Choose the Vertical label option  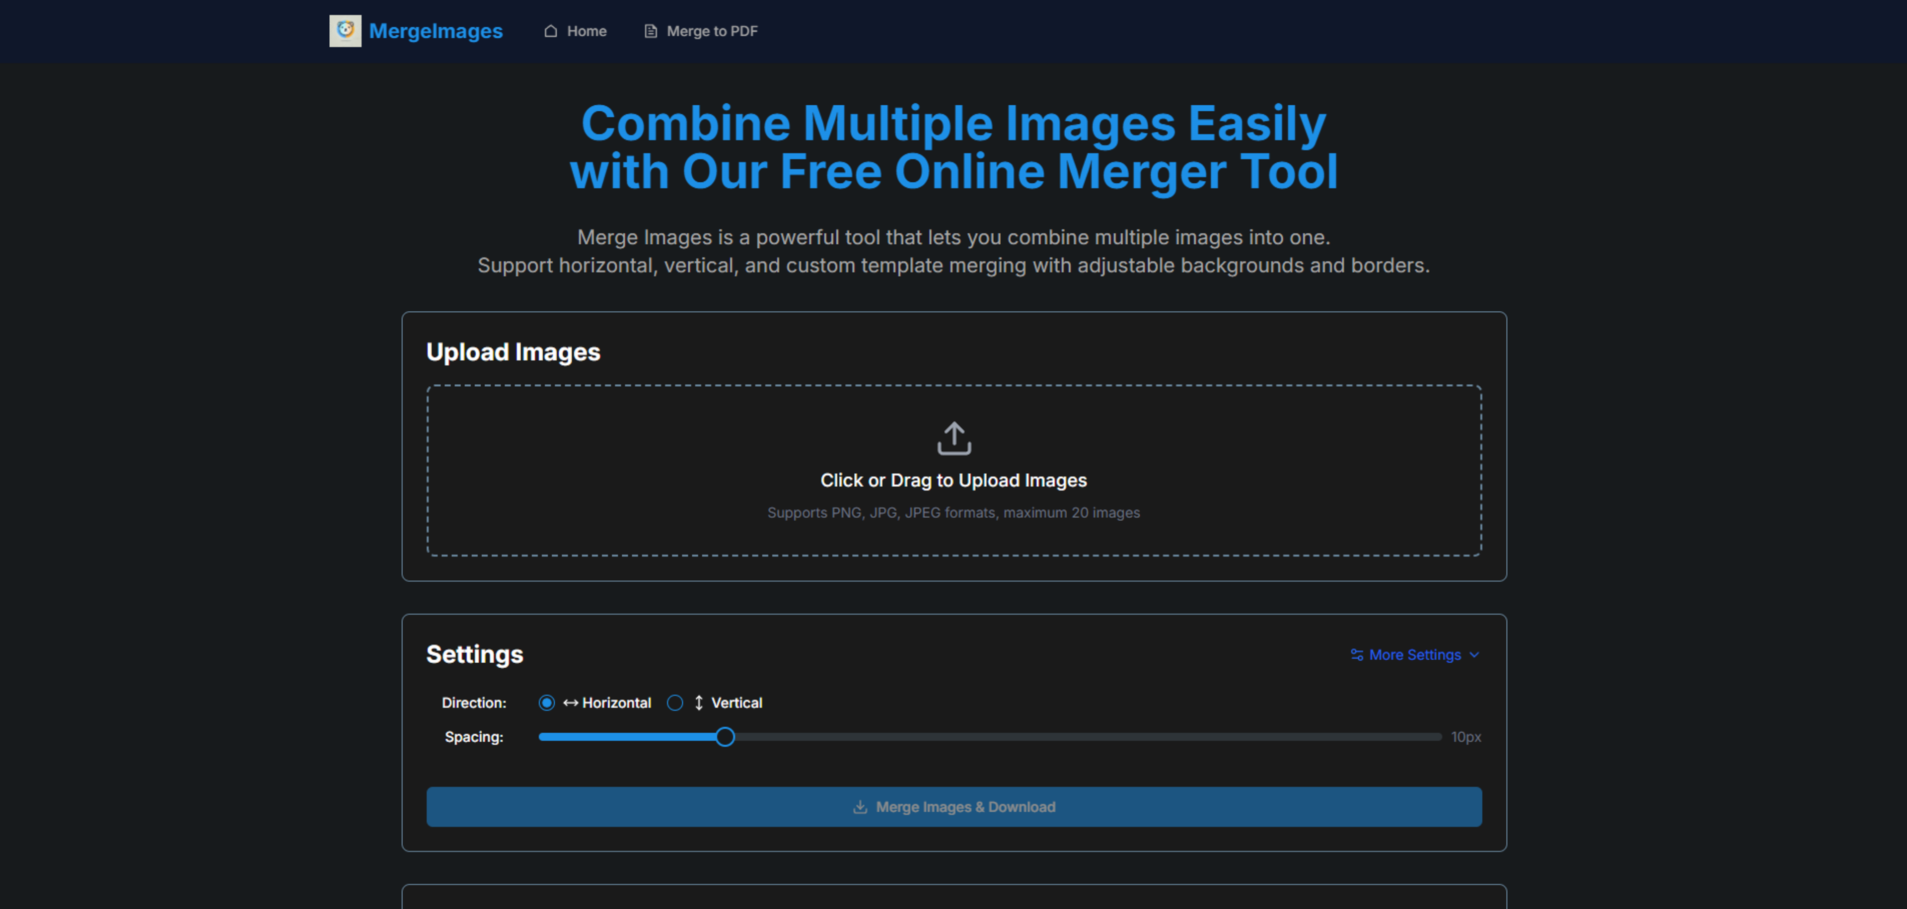point(736,702)
